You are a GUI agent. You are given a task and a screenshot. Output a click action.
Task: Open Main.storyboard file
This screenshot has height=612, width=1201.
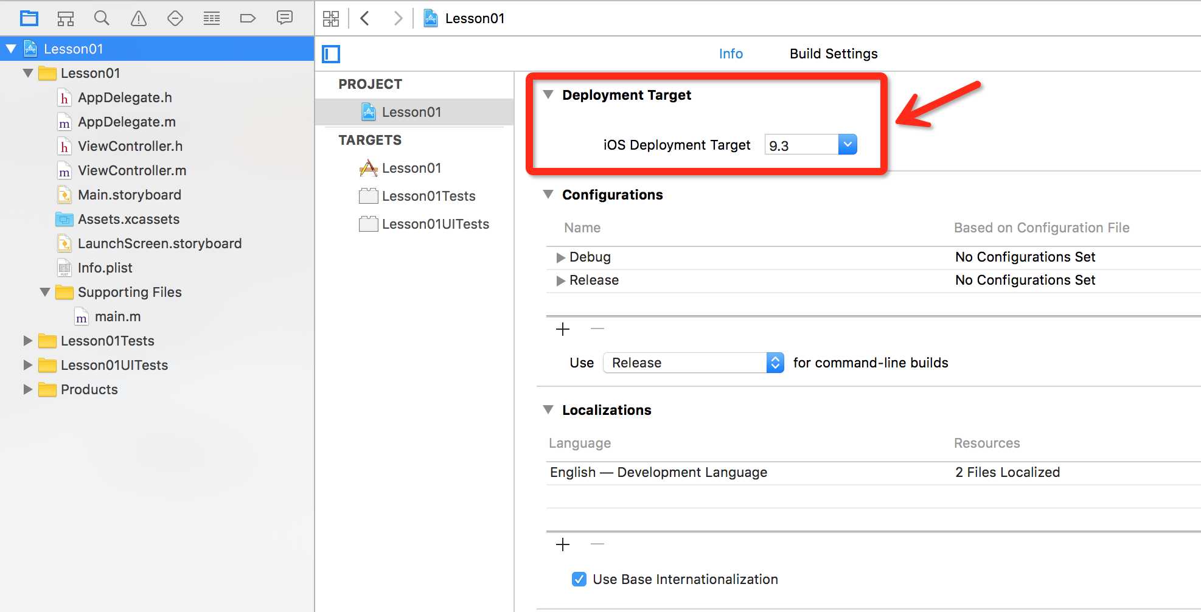(x=129, y=195)
